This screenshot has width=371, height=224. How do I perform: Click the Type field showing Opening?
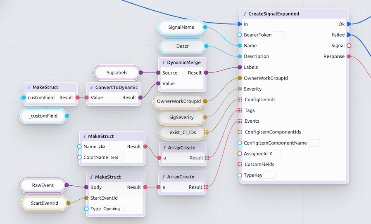112,209
